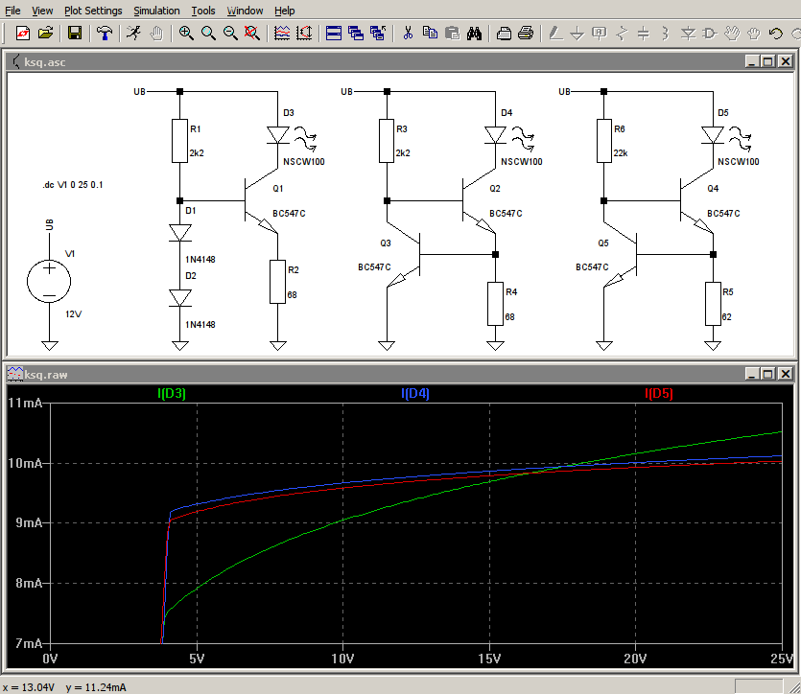This screenshot has height=694, width=801.
Task: Open the Tools menu
Action: tap(202, 11)
